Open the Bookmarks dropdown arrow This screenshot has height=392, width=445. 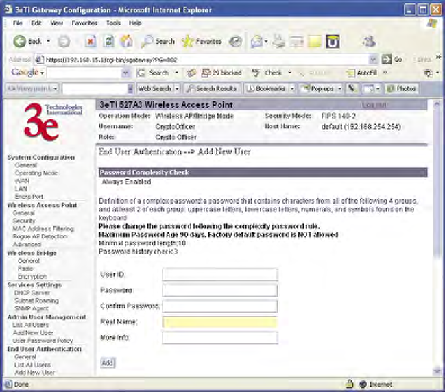[292, 89]
